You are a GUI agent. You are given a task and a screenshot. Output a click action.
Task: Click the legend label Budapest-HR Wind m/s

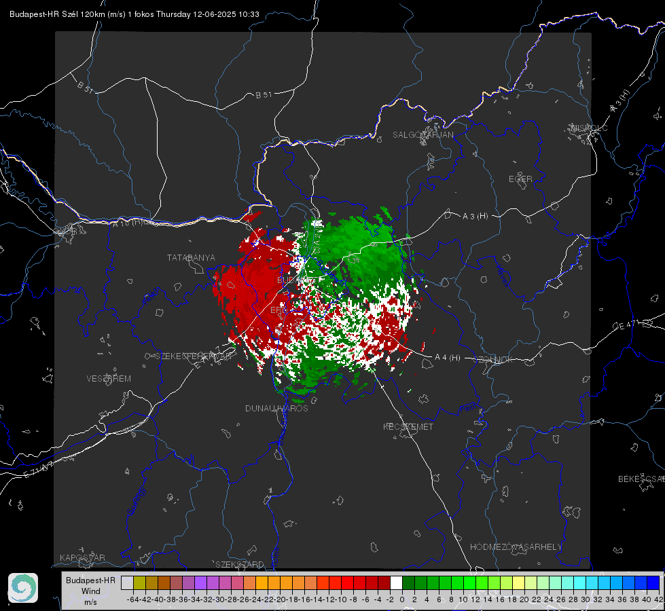[90, 591]
